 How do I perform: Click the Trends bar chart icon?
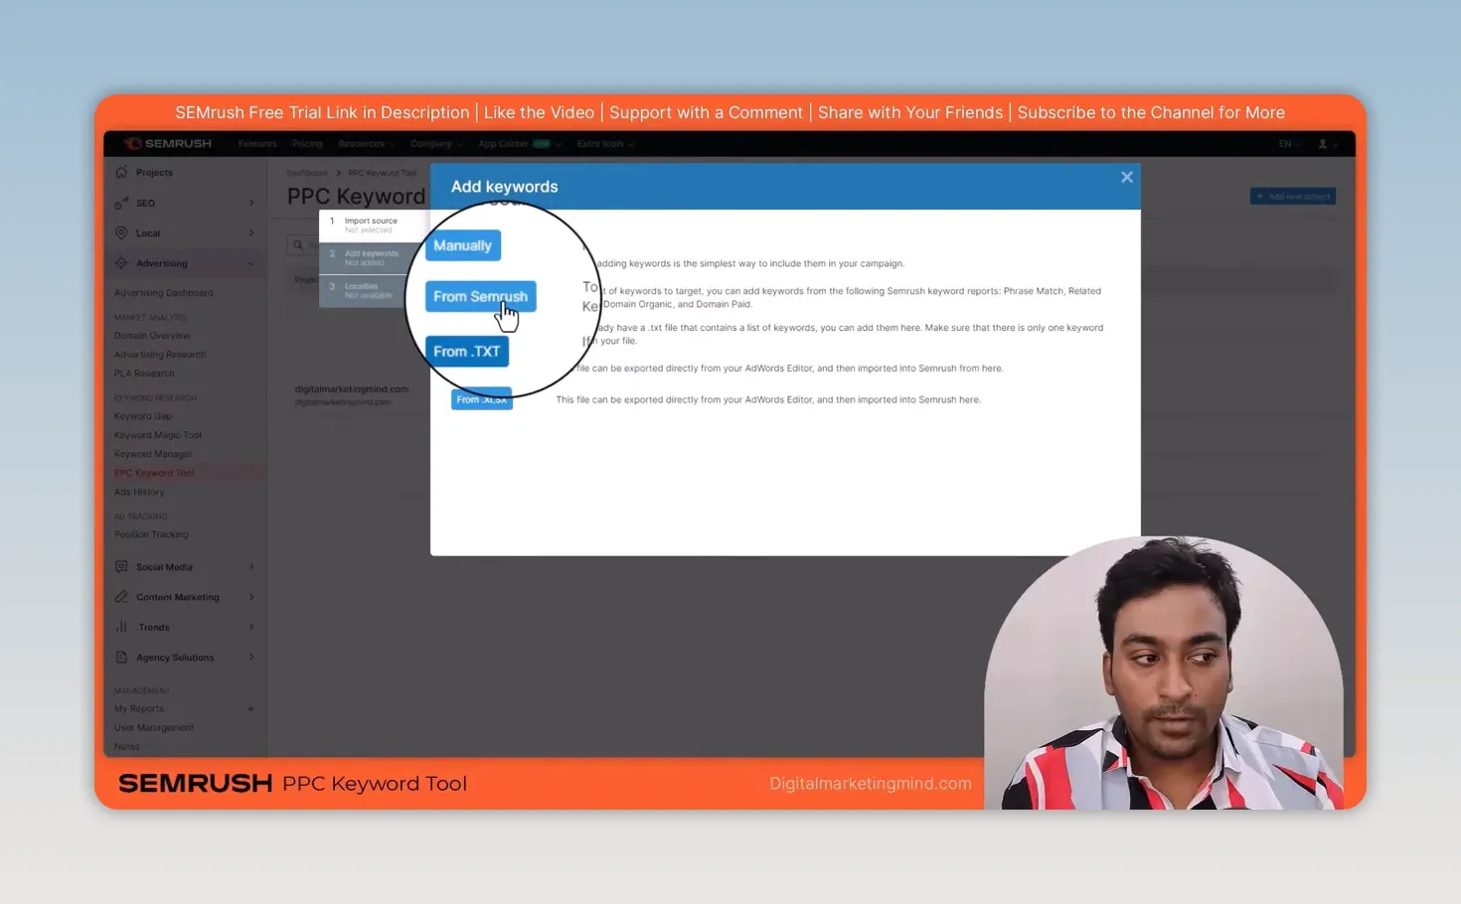pos(121,627)
